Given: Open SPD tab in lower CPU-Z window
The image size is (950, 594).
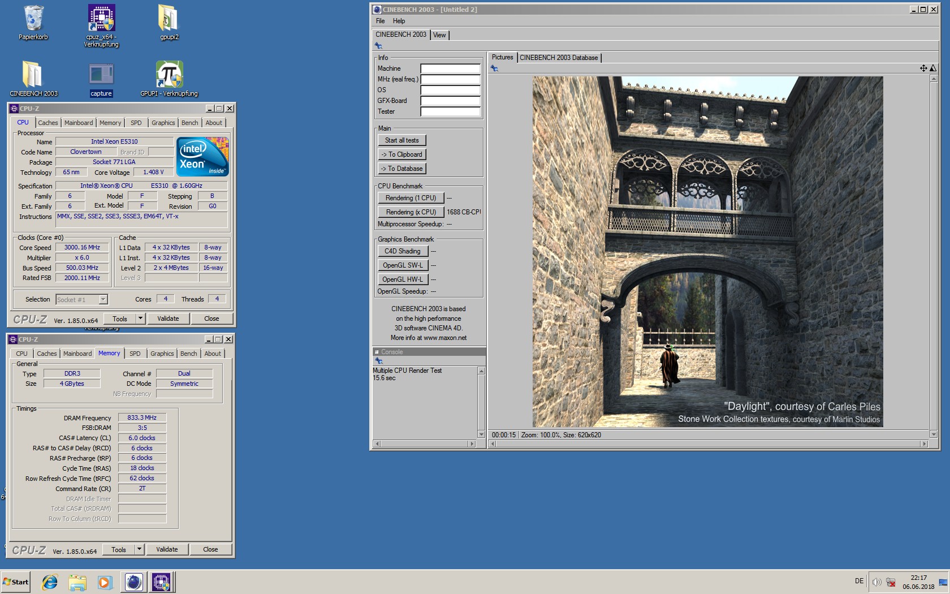Looking at the screenshot, I should point(135,354).
